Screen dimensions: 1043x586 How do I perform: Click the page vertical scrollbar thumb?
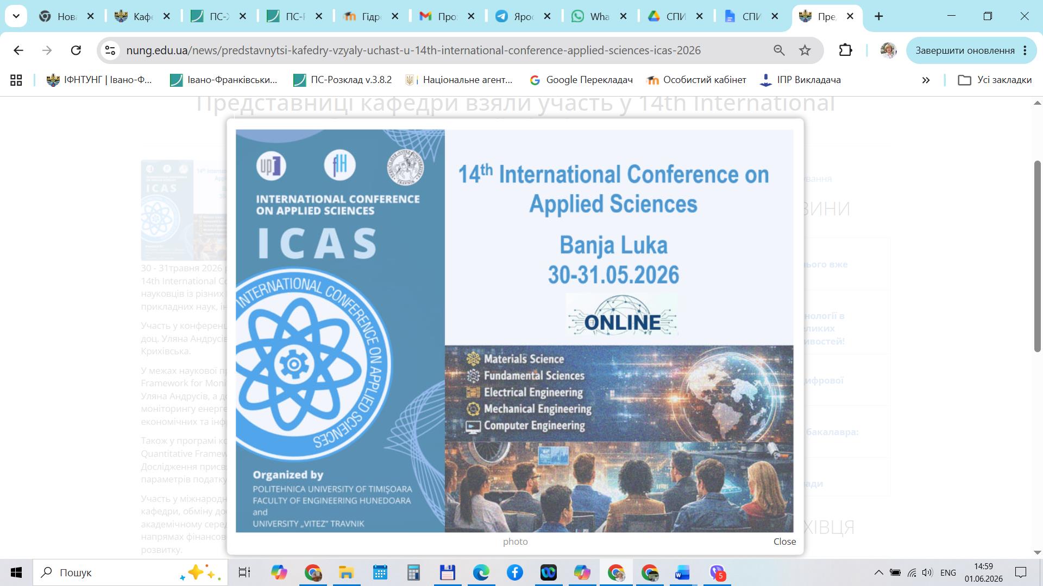[1037, 257]
